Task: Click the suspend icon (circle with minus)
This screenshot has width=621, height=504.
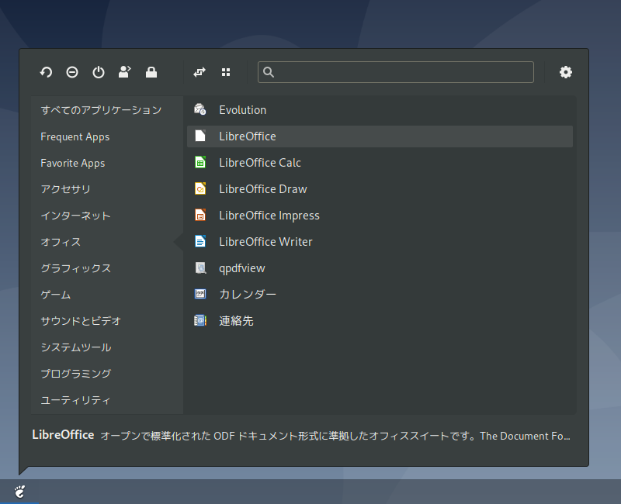Action: click(x=72, y=72)
